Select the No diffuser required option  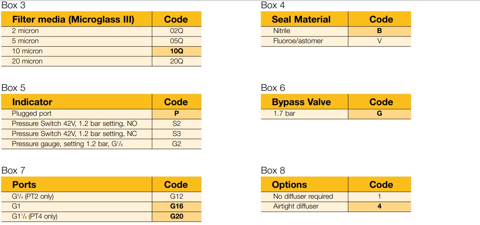pyautogui.click(x=303, y=196)
